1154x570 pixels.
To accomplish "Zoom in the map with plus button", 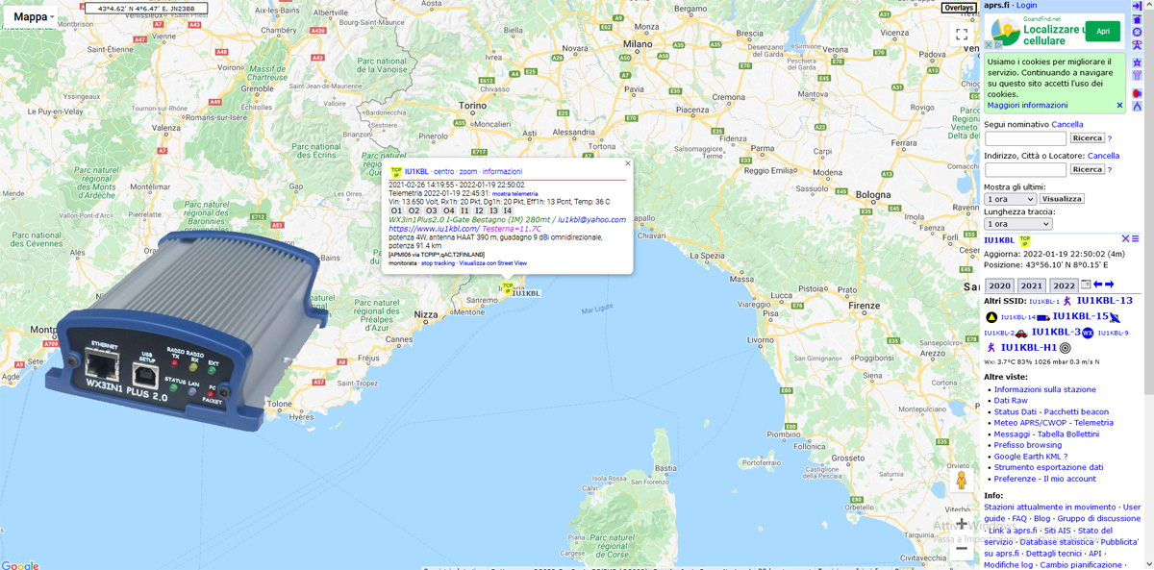I will (x=961, y=524).
